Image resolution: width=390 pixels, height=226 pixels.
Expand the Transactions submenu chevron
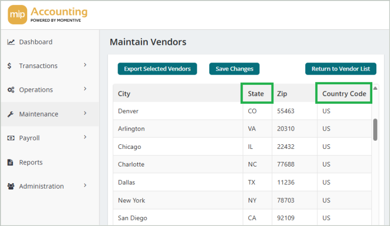[x=85, y=65]
